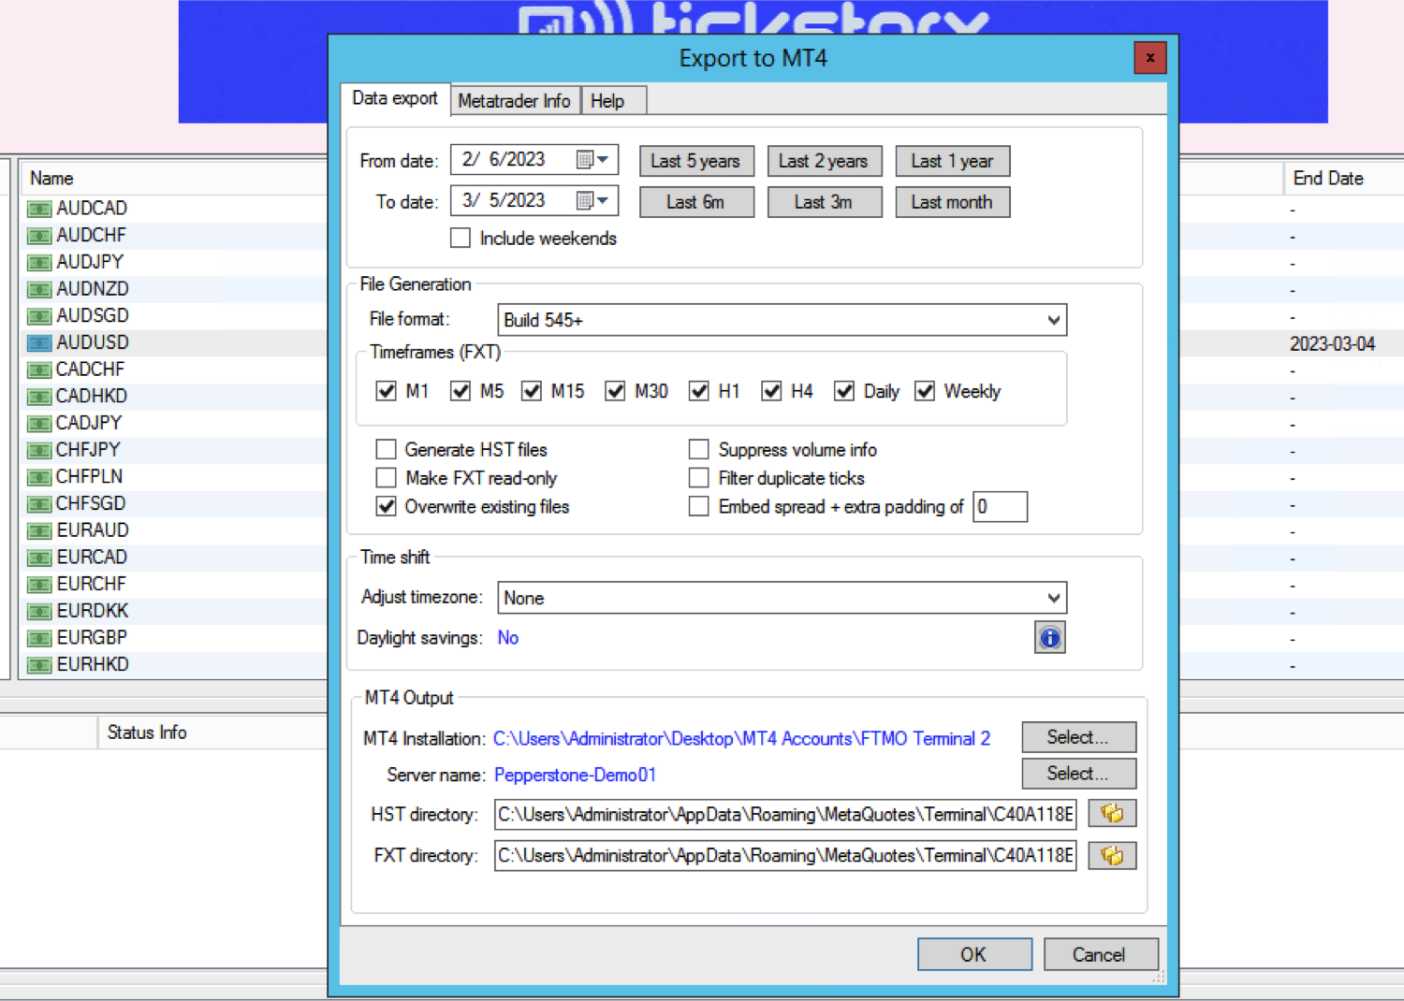Click the extra padding value field
Image resolution: width=1404 pixels, height=1001 pixels.
click(x=1001, y=506)
